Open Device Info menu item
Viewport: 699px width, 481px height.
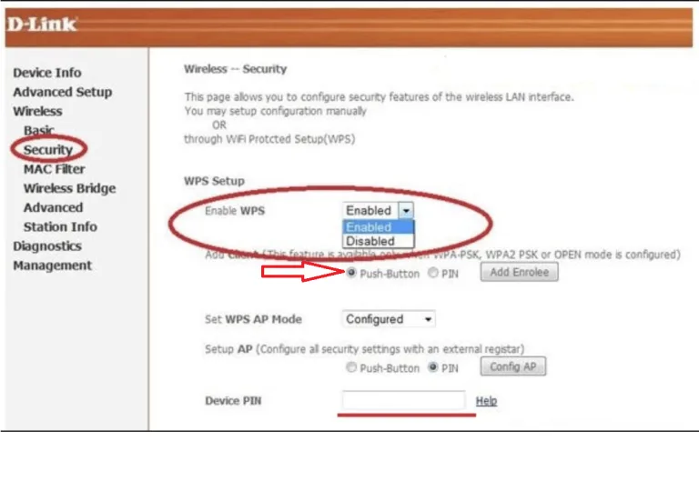click(47, 73)
